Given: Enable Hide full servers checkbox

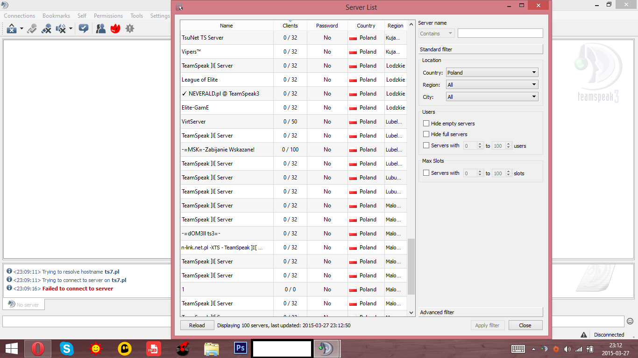Looking at the screenshot, I should (426, 134).
